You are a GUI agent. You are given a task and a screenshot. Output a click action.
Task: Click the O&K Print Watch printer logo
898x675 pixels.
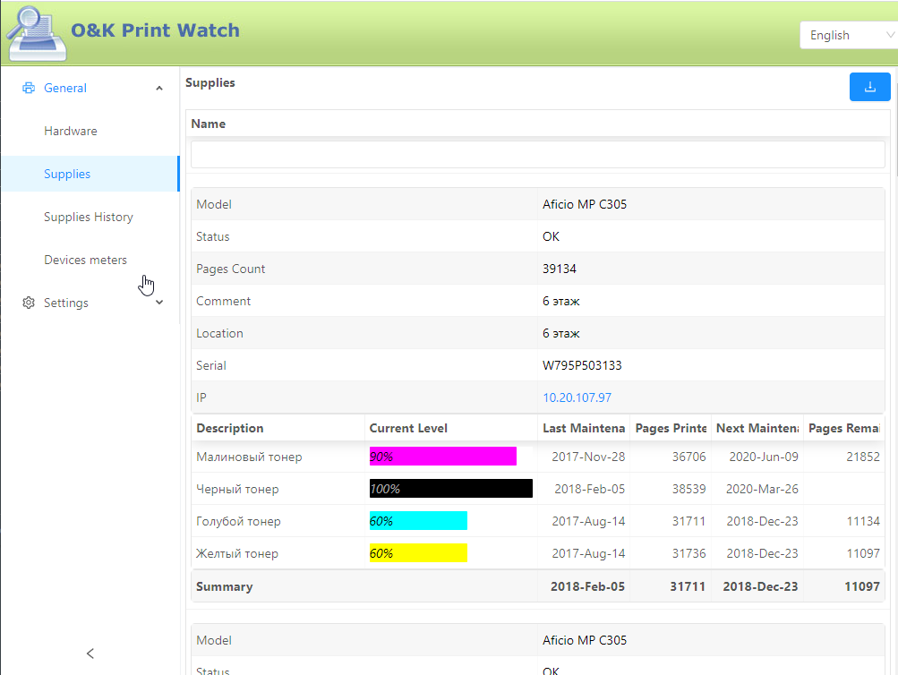tap(36, 33)
